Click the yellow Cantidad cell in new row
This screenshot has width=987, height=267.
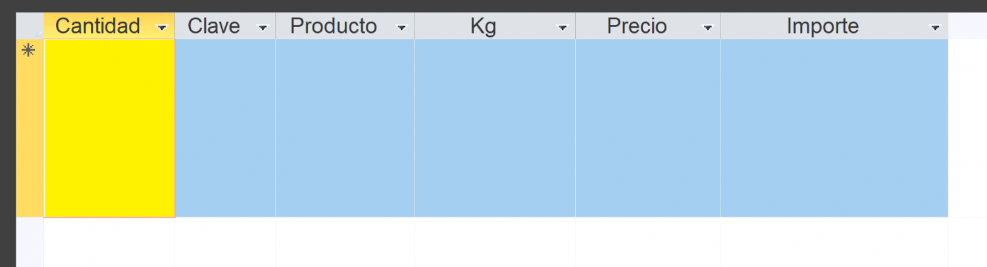click(x=109, y=128)
